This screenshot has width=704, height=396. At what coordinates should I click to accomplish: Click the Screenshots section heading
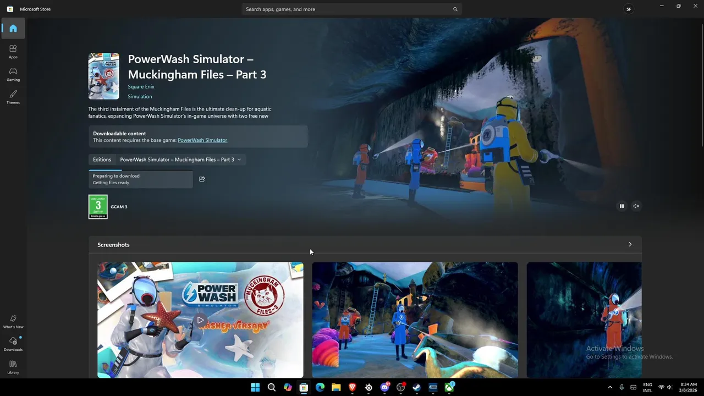coord(113,245)
